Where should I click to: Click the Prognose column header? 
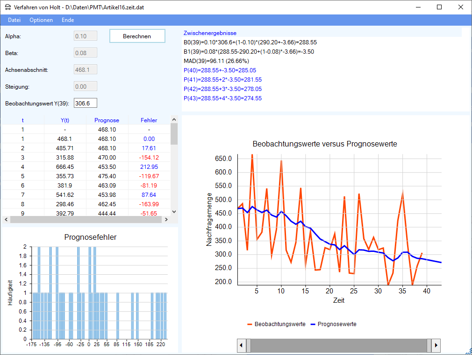tap(107, 120)
